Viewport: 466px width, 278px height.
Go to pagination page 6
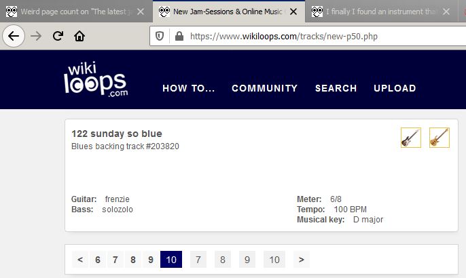point(98,260)
